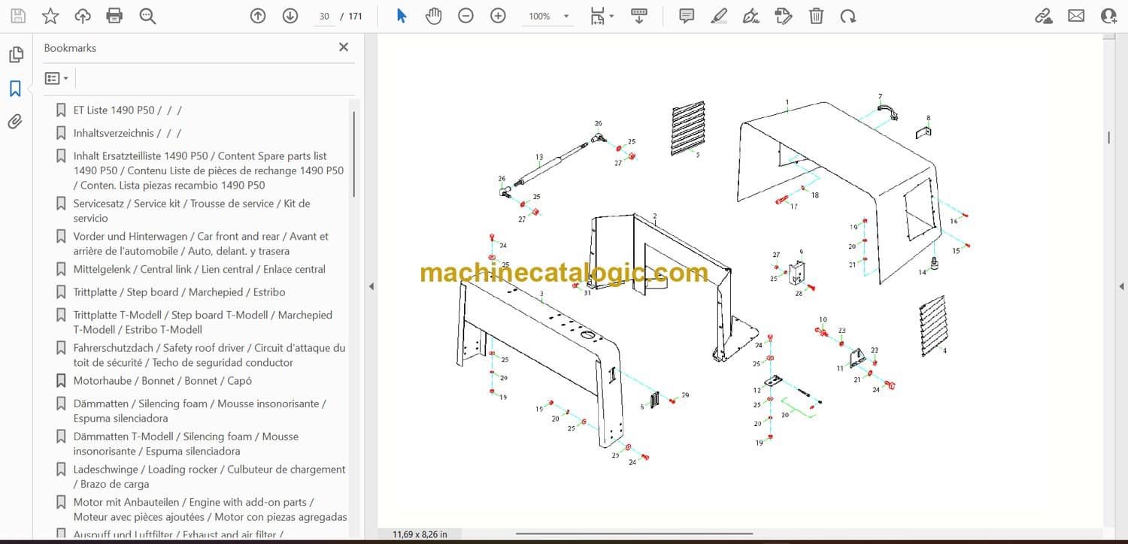Click the '11,69 x 8,26 in' page size
Screen dimensions: 1128x544
420,534
